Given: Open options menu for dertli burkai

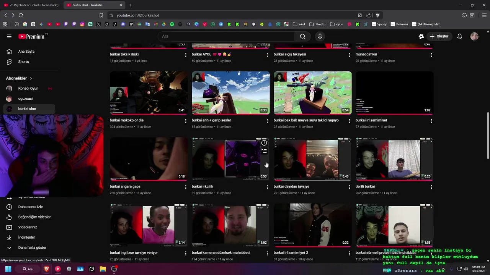Looking at the screenshot, I should coord(431,187).
